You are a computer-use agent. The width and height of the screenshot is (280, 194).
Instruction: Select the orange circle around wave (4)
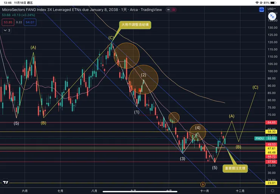pos(198,132)
